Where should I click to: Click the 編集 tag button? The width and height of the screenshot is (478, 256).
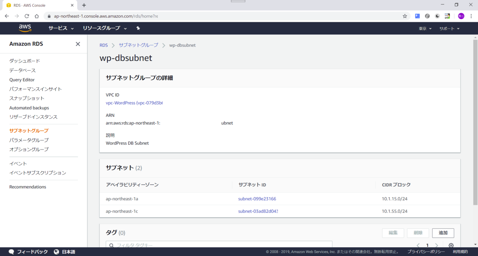[393, 233]
